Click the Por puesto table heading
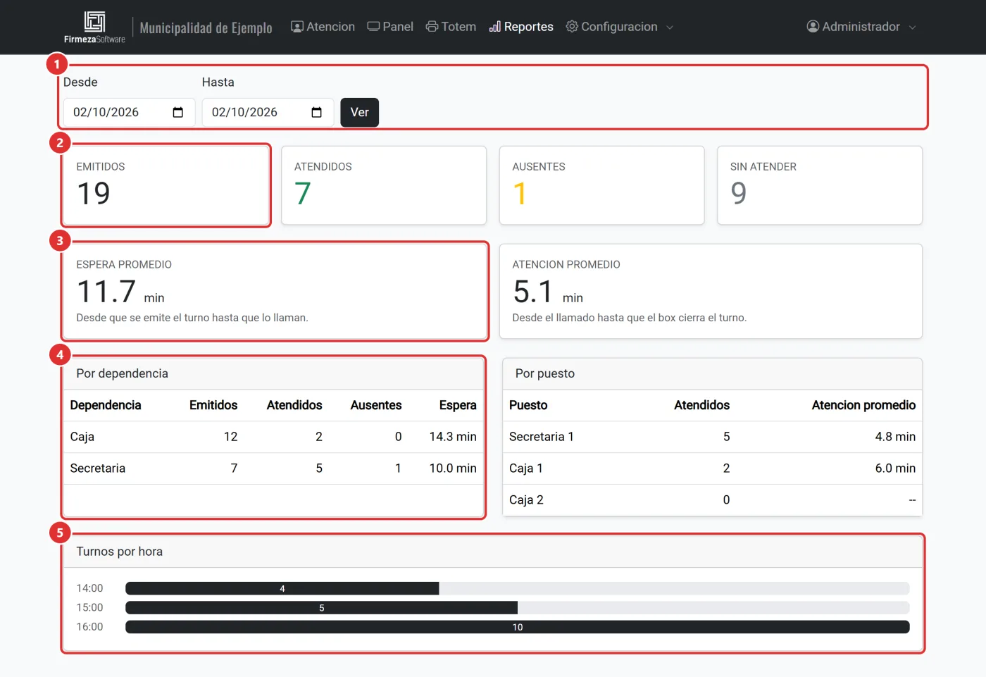The height and width of the screenshot is (677, 986). [545, 373]
